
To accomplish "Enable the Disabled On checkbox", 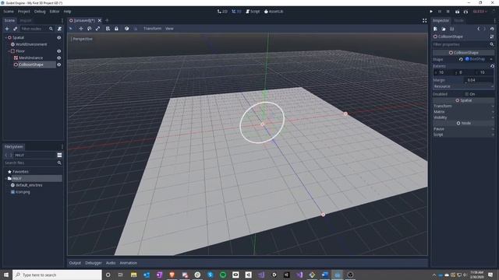I will (x=466, y=94).
